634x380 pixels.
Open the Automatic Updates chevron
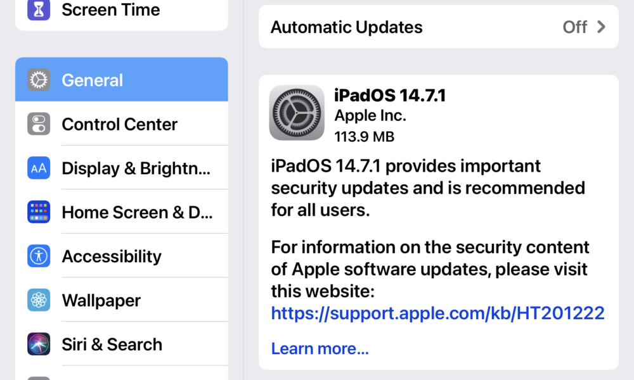[x=601, y=27]
